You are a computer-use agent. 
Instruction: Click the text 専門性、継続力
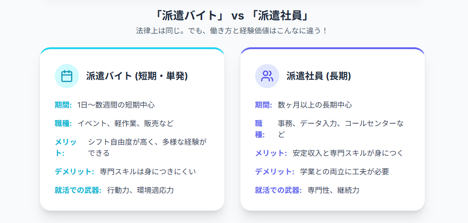coord(333,190)
